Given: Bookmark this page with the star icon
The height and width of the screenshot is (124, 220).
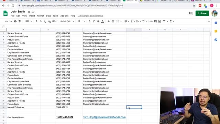Looking at the screenshot, I should point(194,6).
